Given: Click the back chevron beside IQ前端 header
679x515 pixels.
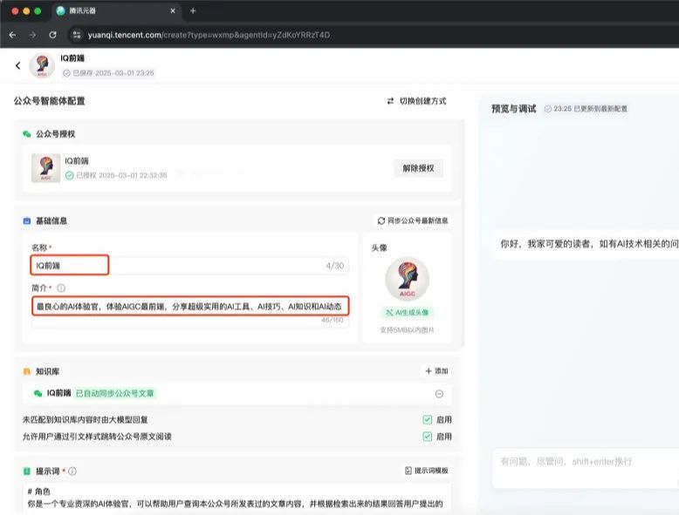Looking at the screenshot, I should [17, 65].
